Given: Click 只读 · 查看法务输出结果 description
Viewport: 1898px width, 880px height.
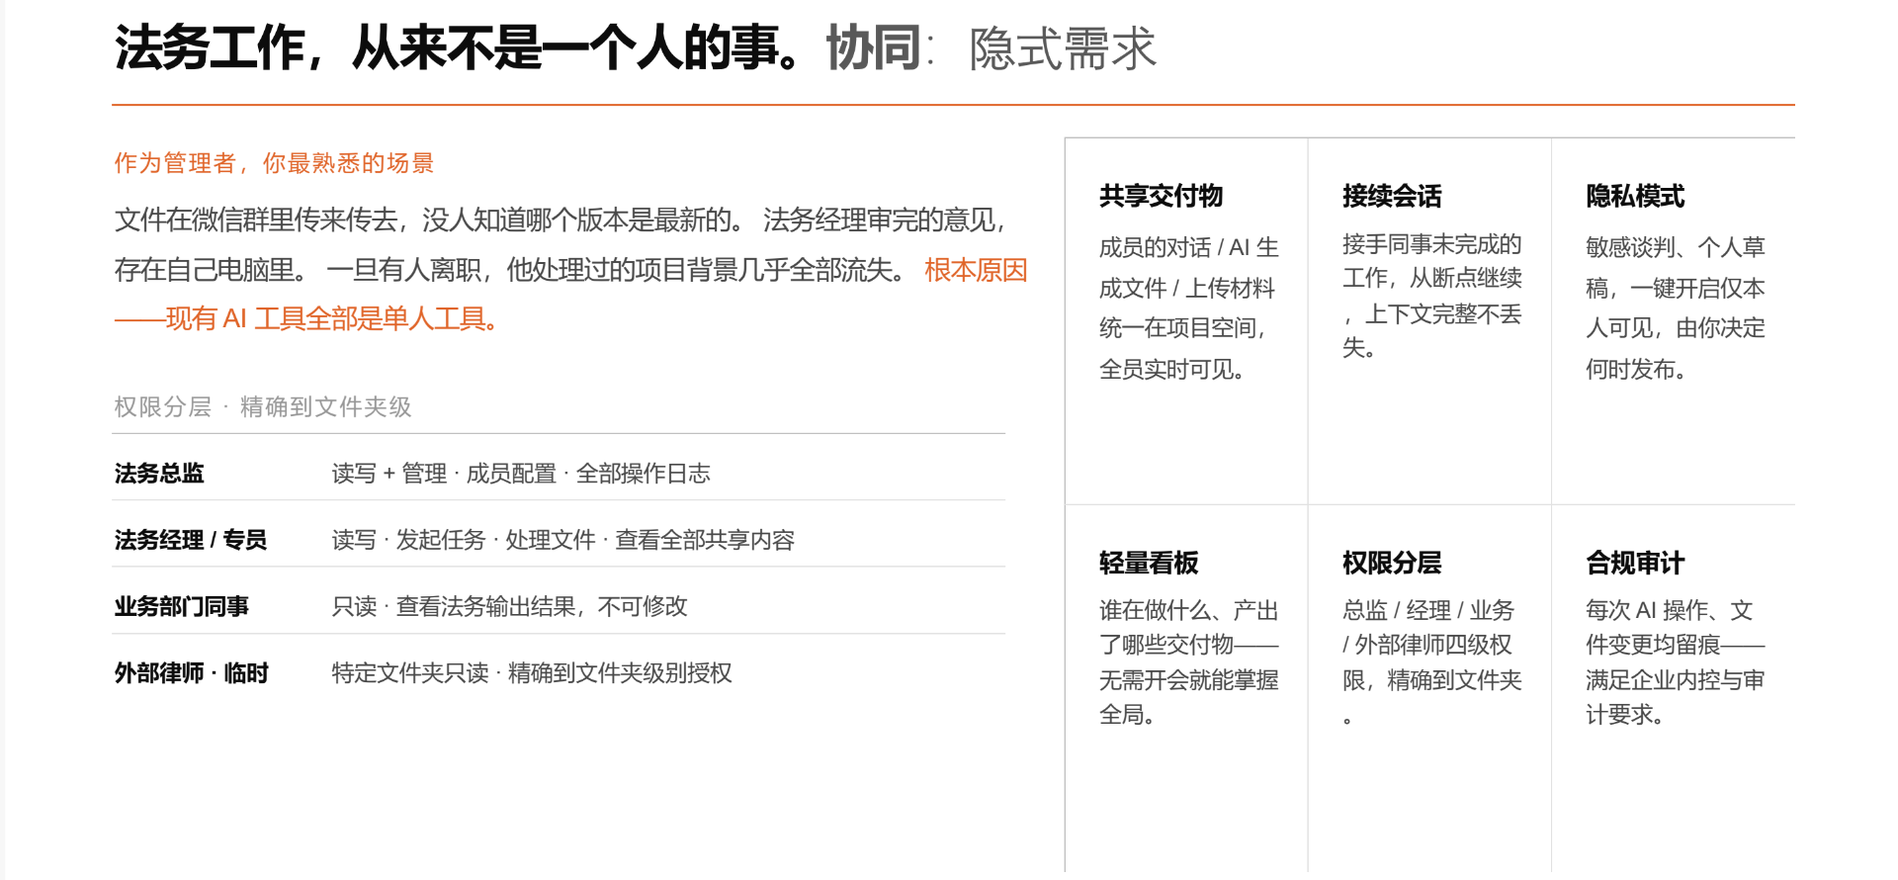Looking at the screenshot, I should pos(510,606).
